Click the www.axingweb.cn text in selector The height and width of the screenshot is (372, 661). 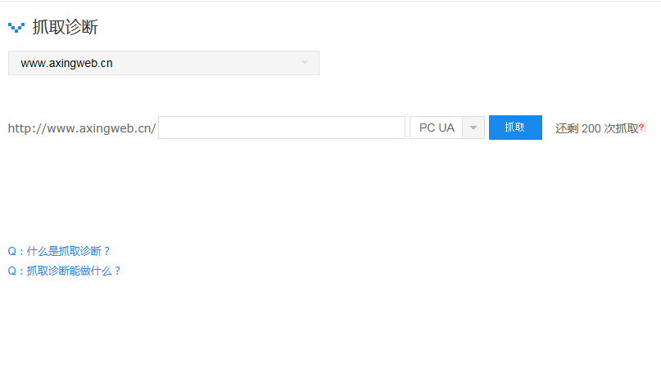66,63
